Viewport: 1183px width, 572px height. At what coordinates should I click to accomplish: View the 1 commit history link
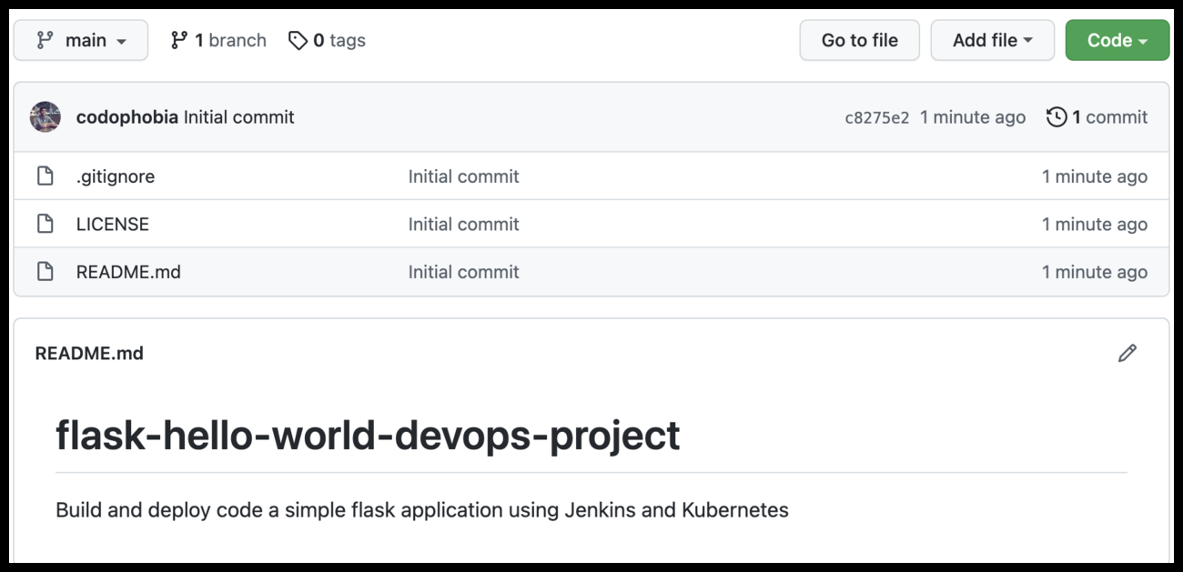click(1108, 117)
